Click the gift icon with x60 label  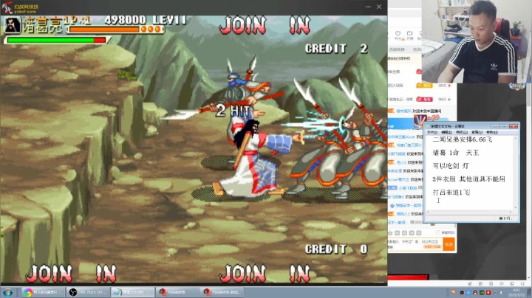pyautogui.click(x=420, y=120)
